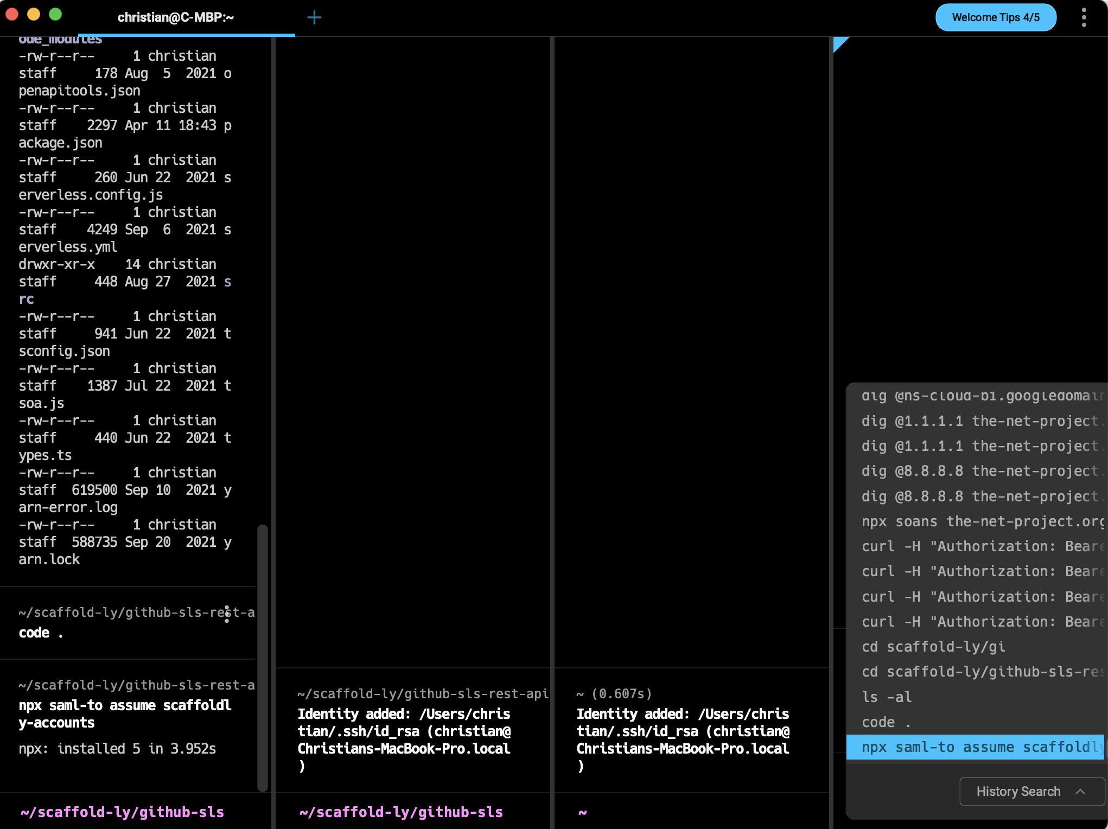Enter full screen with the green traffic light

pos(54,15)
